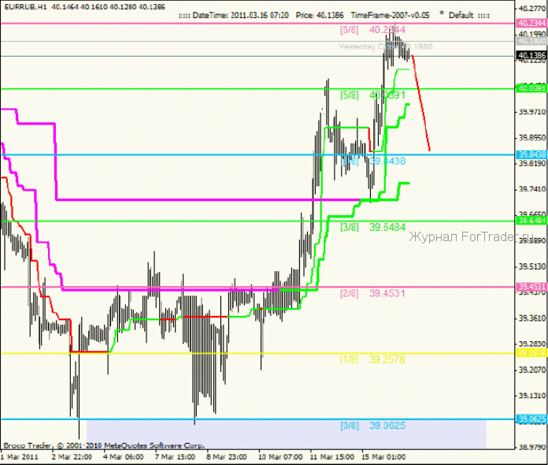The height and width of the screenshot is (465, 548).
Task: Click the [0/8] 39.0625 level label
Action: point(372,426)
